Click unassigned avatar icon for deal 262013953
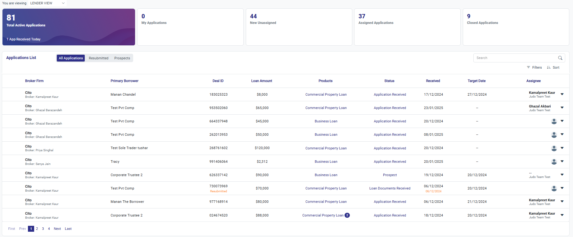The width and height of the screenshot is (573, 237). [x=554, y=135]
